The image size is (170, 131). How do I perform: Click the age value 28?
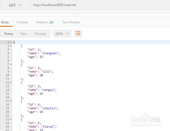(x=41, y=75)
